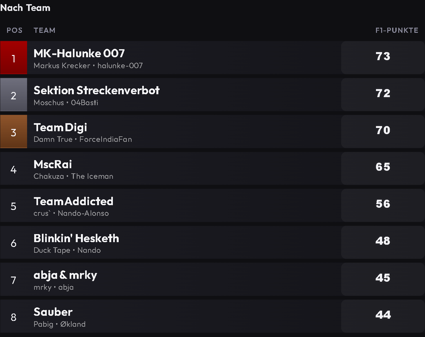This screenshot has height=337, width=425.
Task: Click the 65 points value for MscRai
Action: pyautogui.click(x=383, y=167)
